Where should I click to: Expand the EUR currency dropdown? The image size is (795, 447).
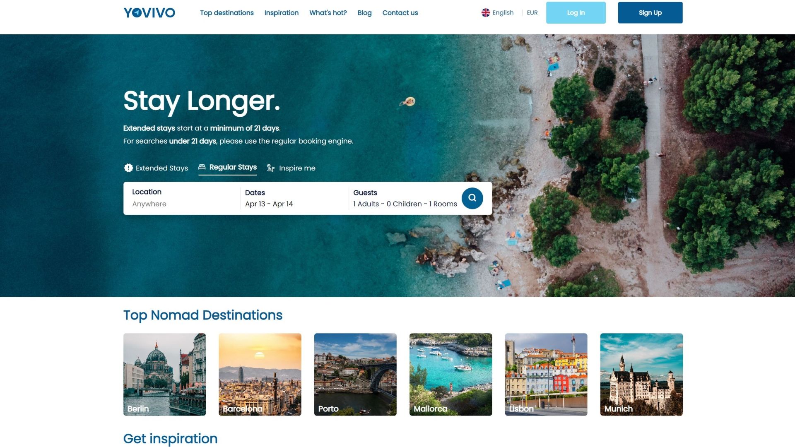tap(531, 12)
